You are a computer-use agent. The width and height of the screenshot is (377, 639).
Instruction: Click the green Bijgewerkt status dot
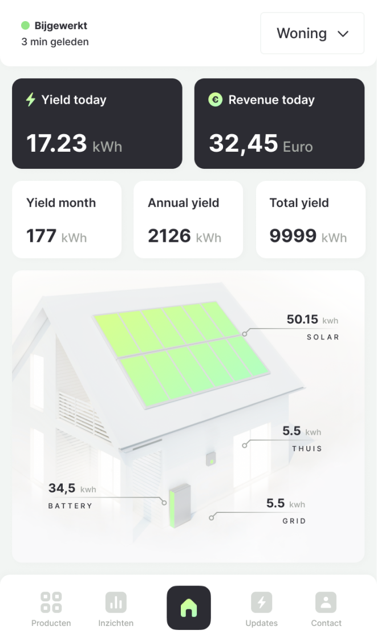point(25,26)
